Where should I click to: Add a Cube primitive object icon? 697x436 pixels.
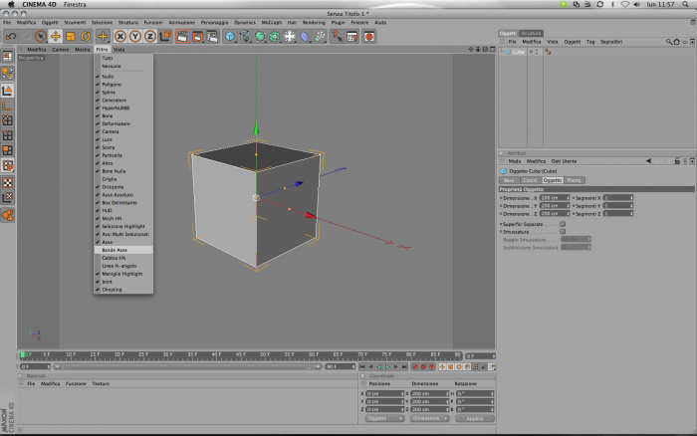(x=229, y=37)
